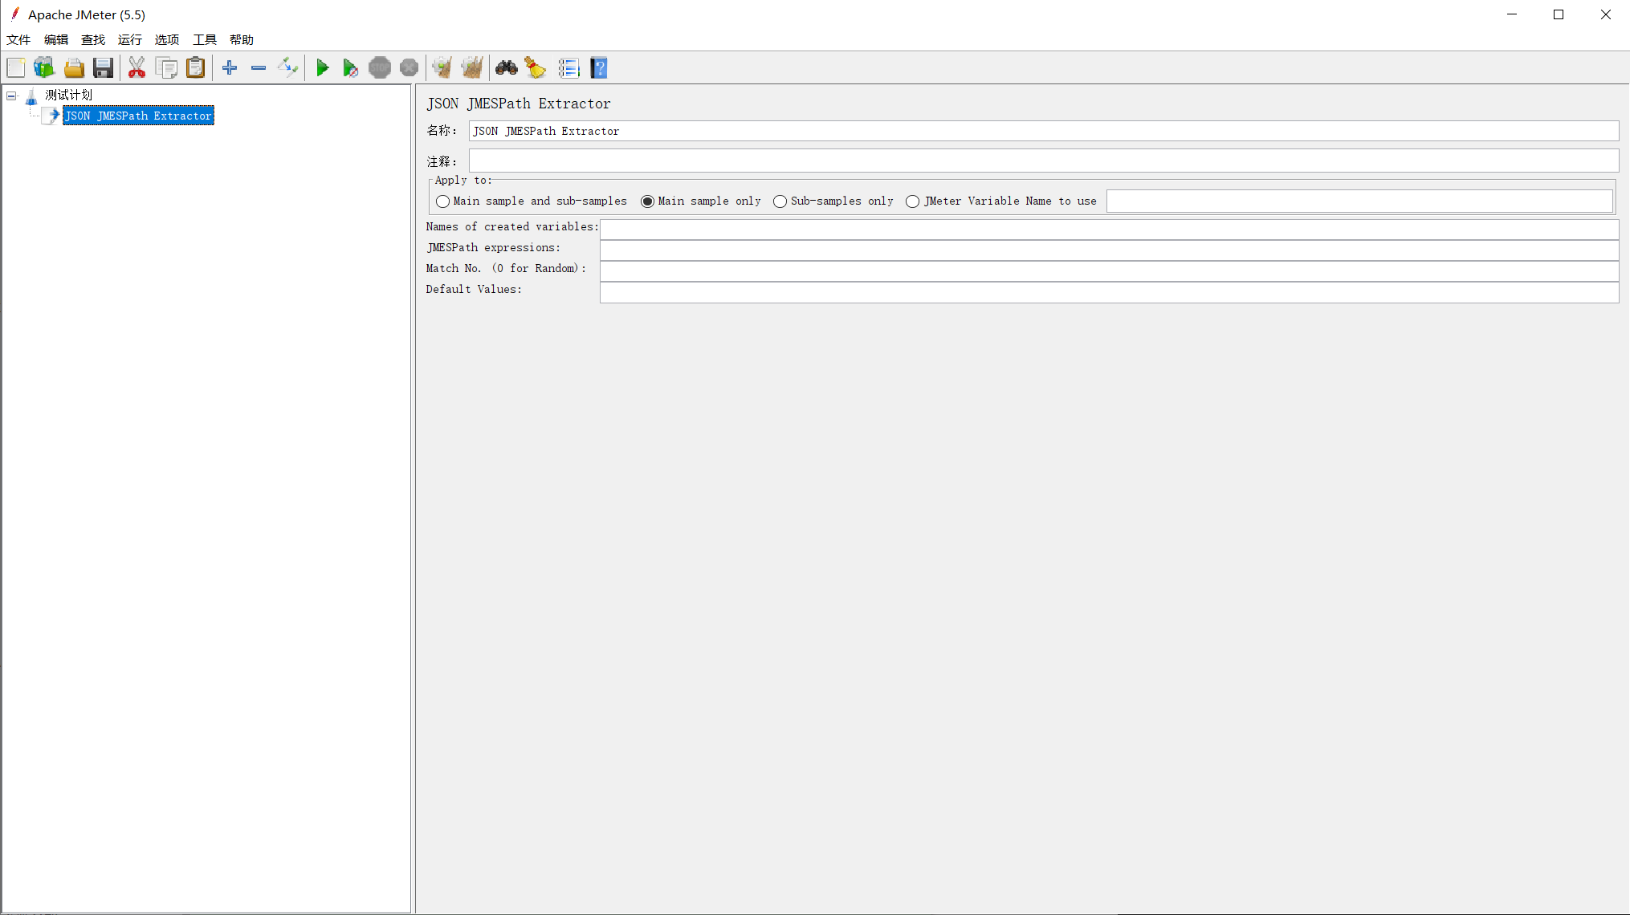Image resolution: width=1630 pixels, height=915 pixels.
Task: Select the 测试计划 tree item
Action: (x=69, y=96)
